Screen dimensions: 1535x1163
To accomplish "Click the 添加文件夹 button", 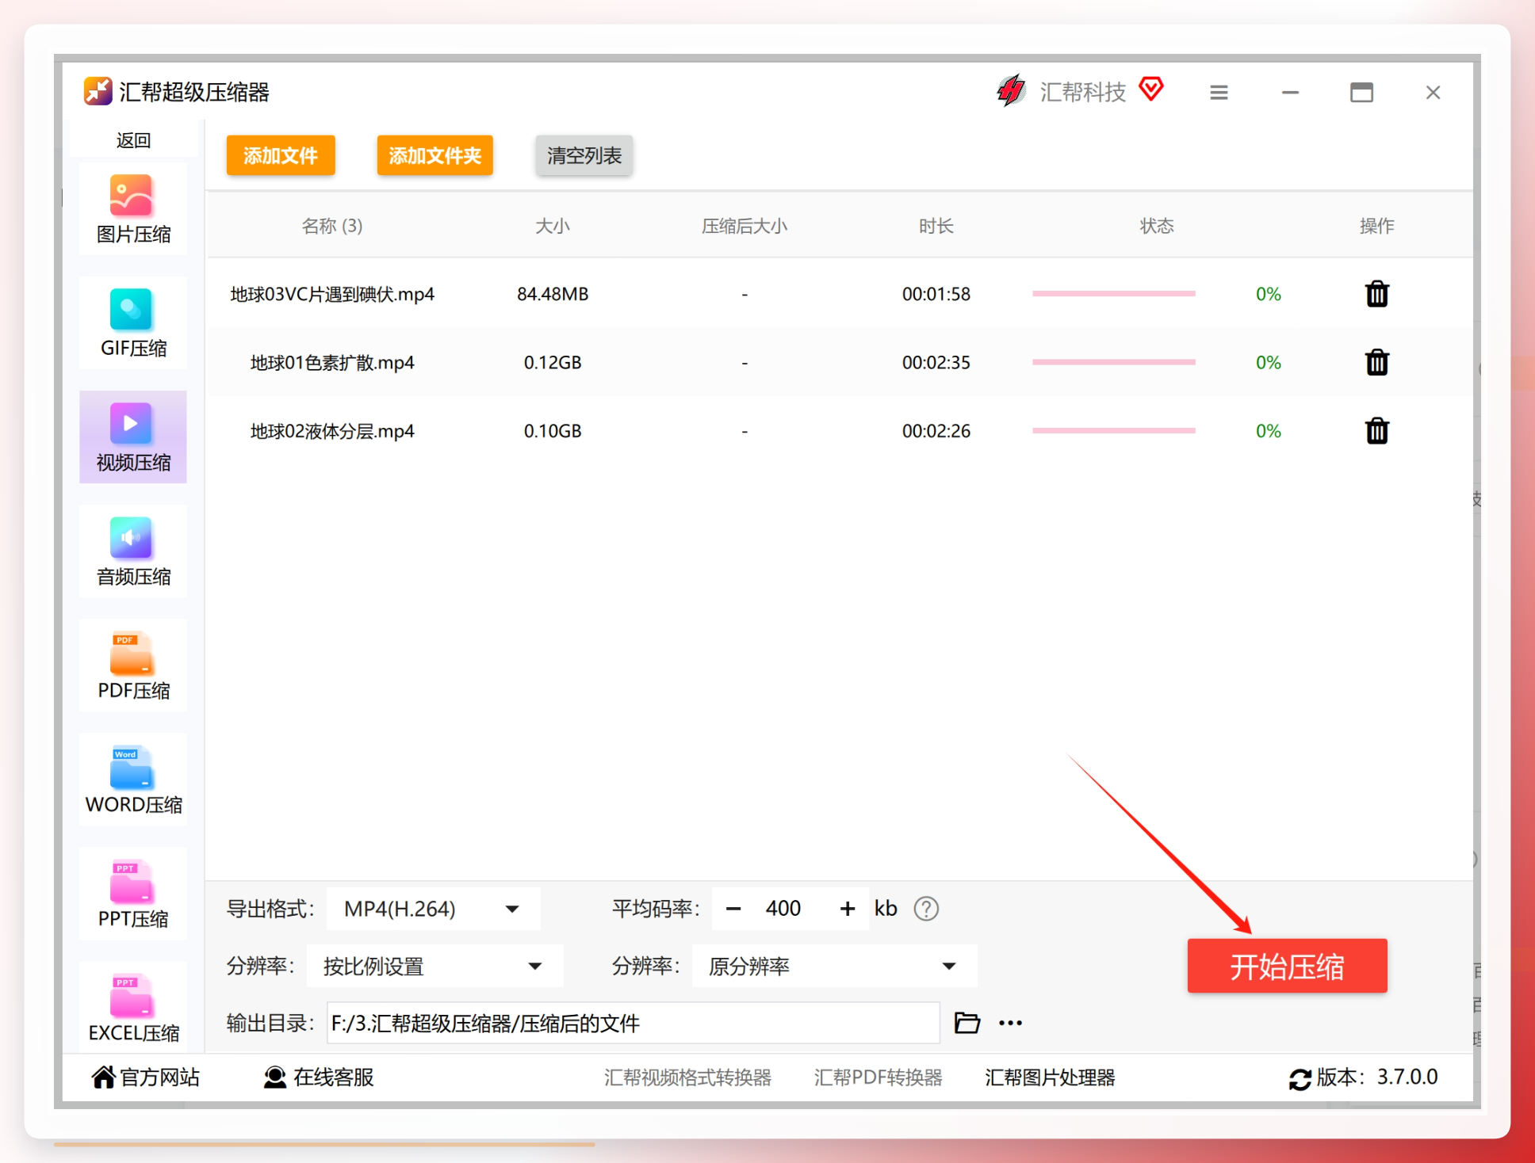I will click(435, 155).
